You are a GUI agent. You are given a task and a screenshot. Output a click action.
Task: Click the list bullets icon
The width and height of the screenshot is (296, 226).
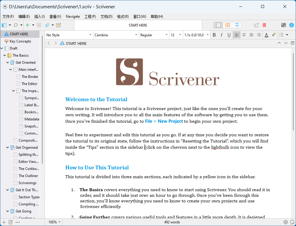(x=282, y=35)
